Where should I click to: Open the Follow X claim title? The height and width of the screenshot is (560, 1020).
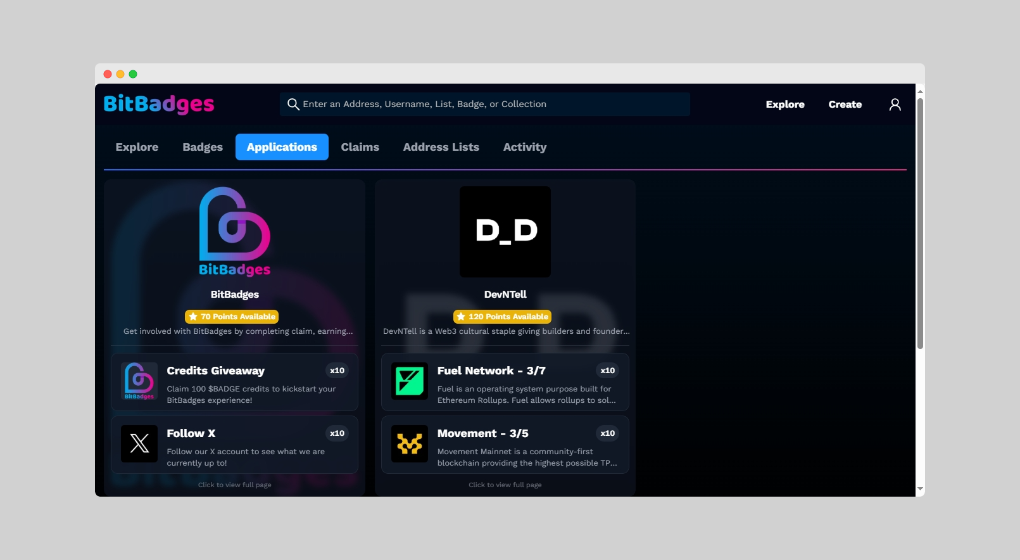191,433
